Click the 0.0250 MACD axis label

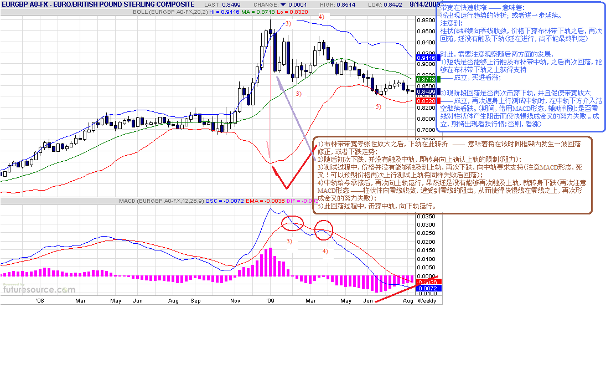pyautogui.click(x=426, y=233)
